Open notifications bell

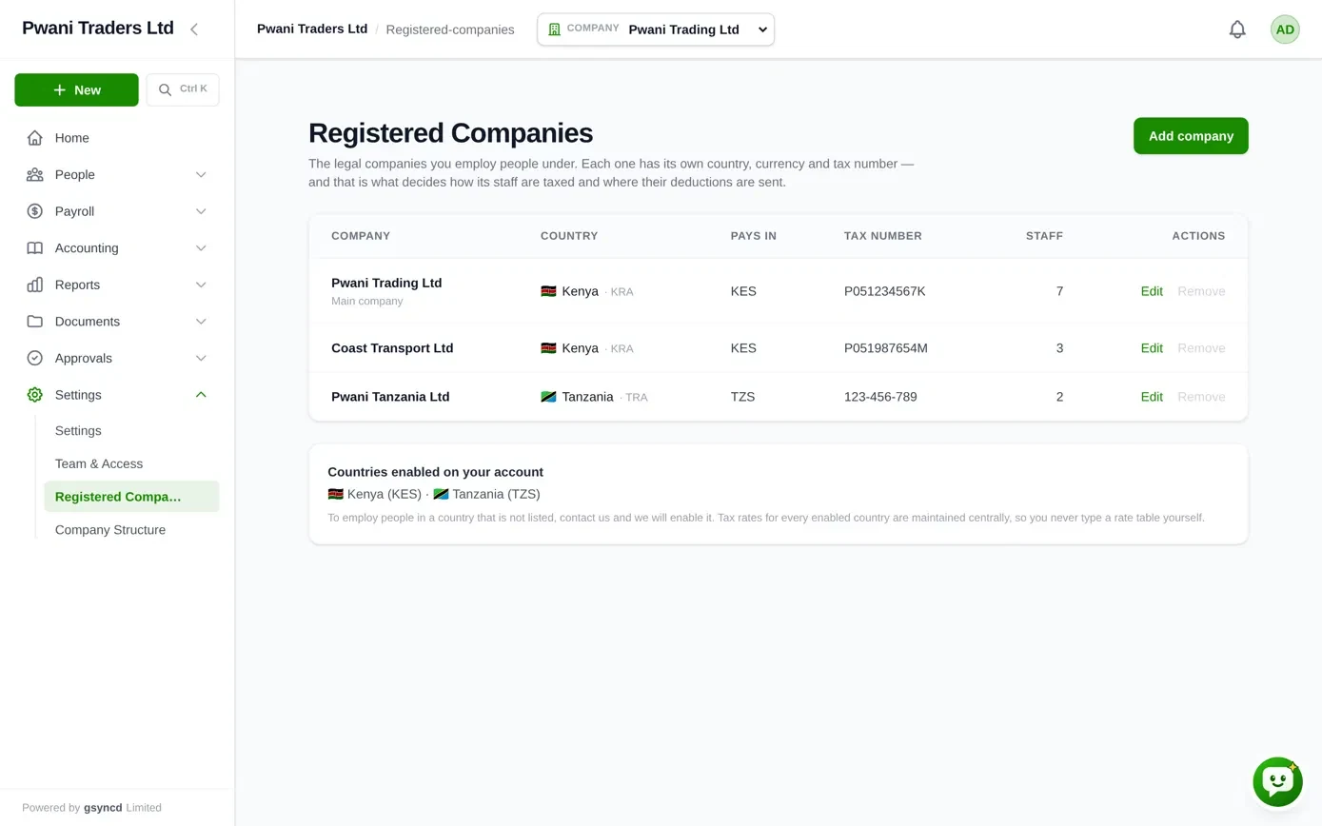tap(1237, 29)
